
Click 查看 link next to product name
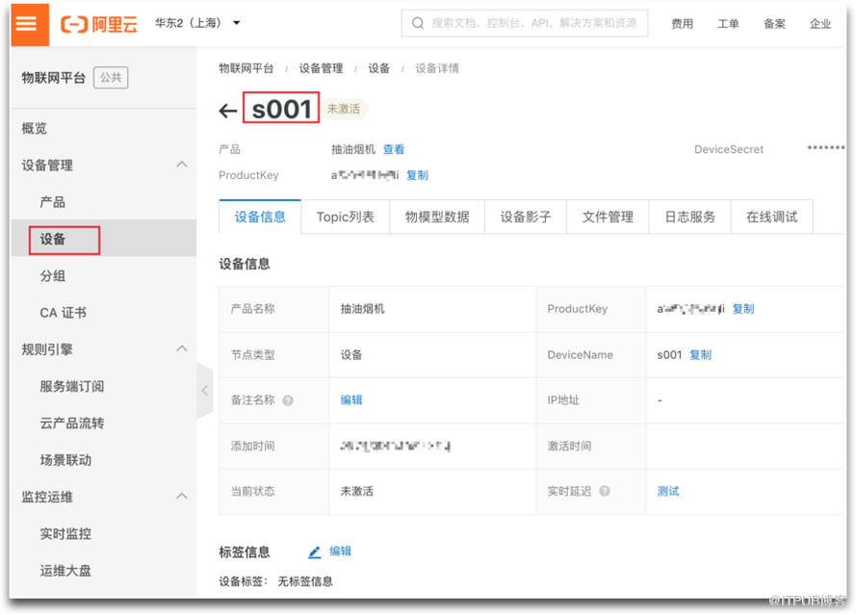394,149
